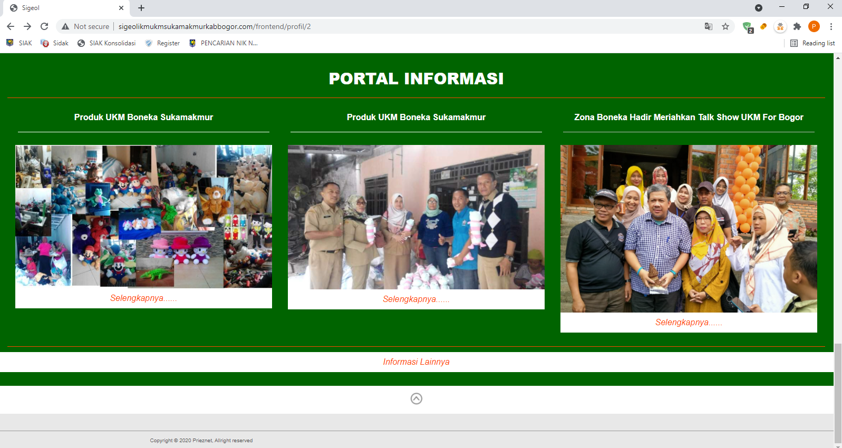
Task: Open the plush toy collage thumbnail
Action: click(143, 216)
